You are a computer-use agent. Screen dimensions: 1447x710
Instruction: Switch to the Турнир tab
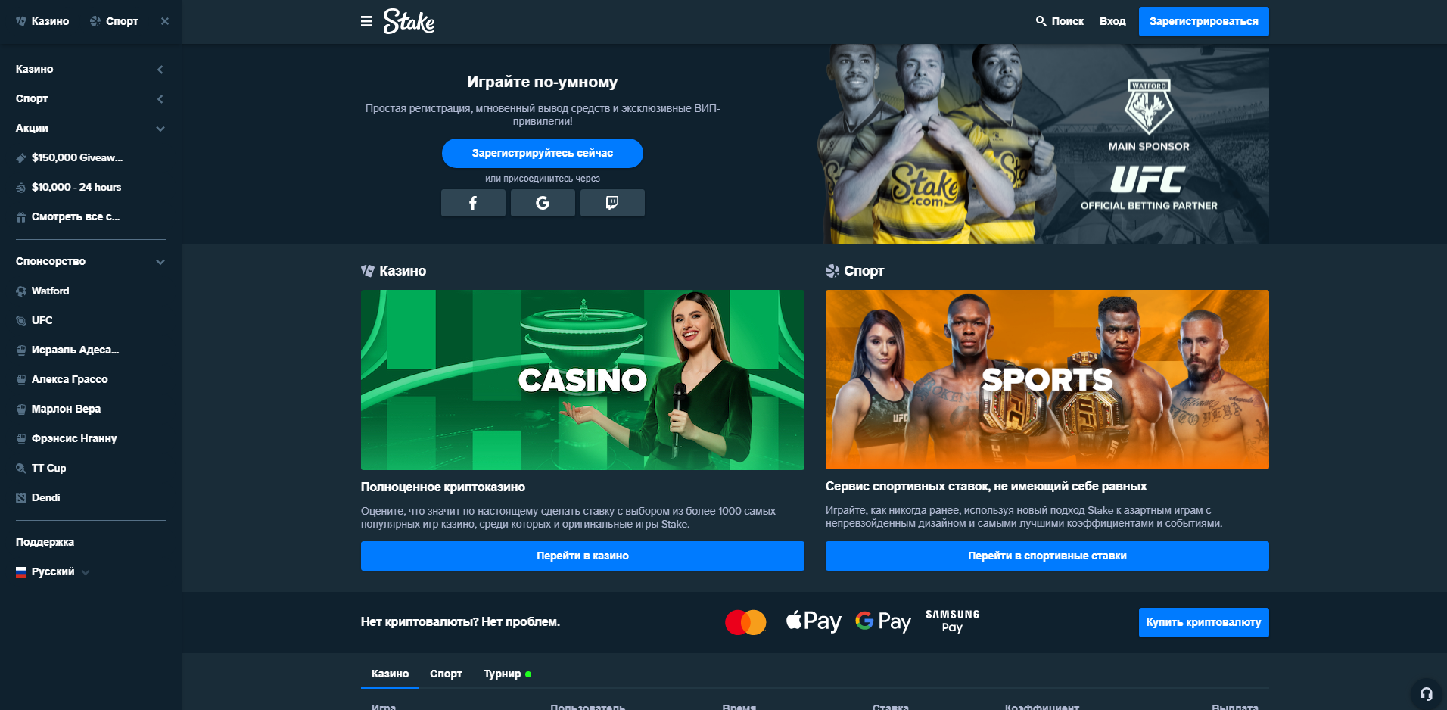tap(507, 674)
